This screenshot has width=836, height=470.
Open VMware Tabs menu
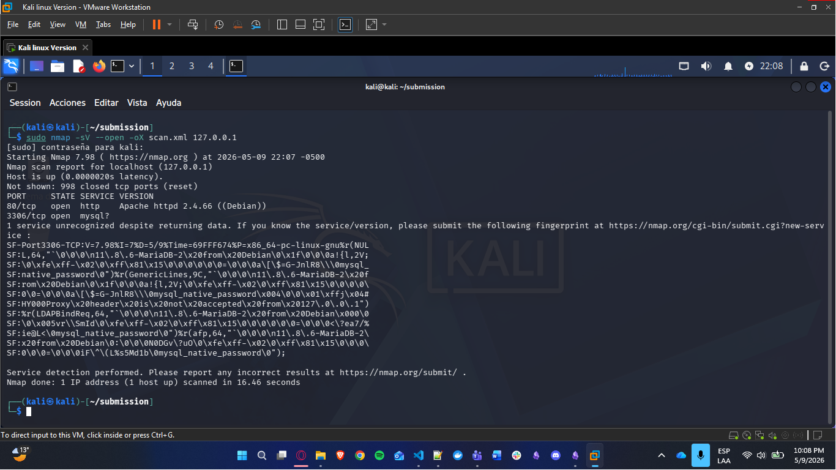[x=103, y=24]
